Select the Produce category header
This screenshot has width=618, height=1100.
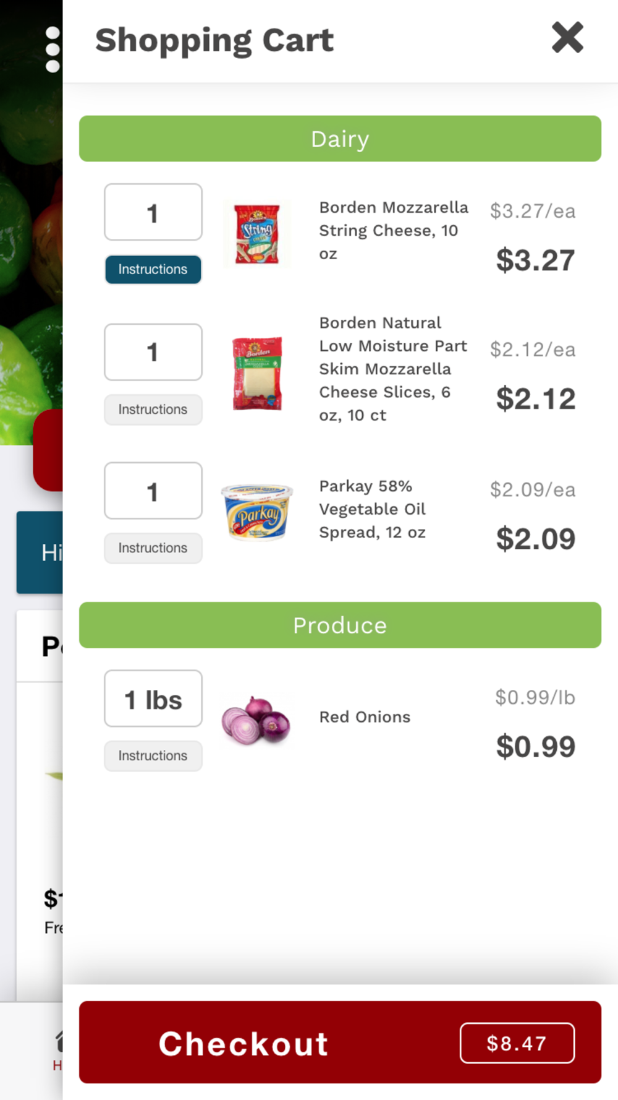(x=340, y=625)
